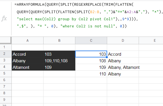The width and height of the screenshot is (163, 106).
Task: Select column B header
Action: 59,41
